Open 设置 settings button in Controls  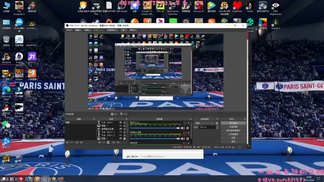click(x=233, y=138)
